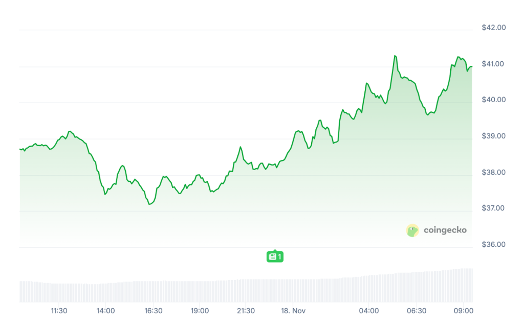Pick the $38.00 price axis label
The height and width of the screenshot is (329, 524).
coord(493,172)
